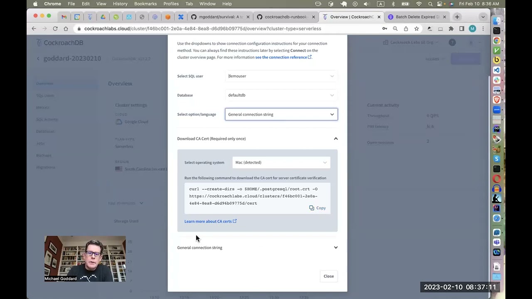Click the Michael Goddard webcam thumbnail
Viewport: 532px width, 299px height.
(85, 259)
